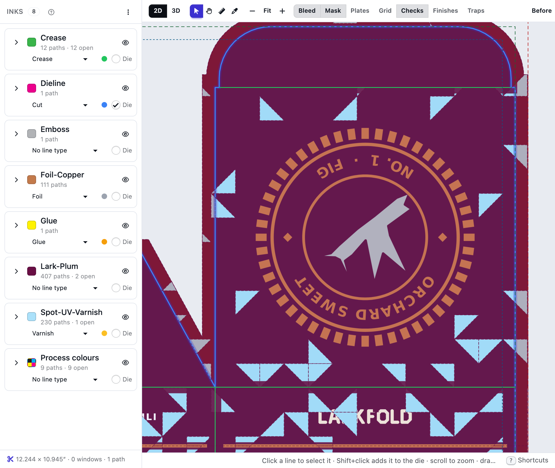Click the Before compare button
555x468 pixels.
[542, 11]
